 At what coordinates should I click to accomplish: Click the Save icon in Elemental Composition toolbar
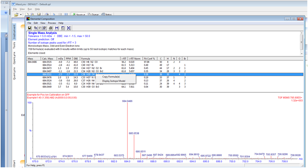click(x=30, y=28)
